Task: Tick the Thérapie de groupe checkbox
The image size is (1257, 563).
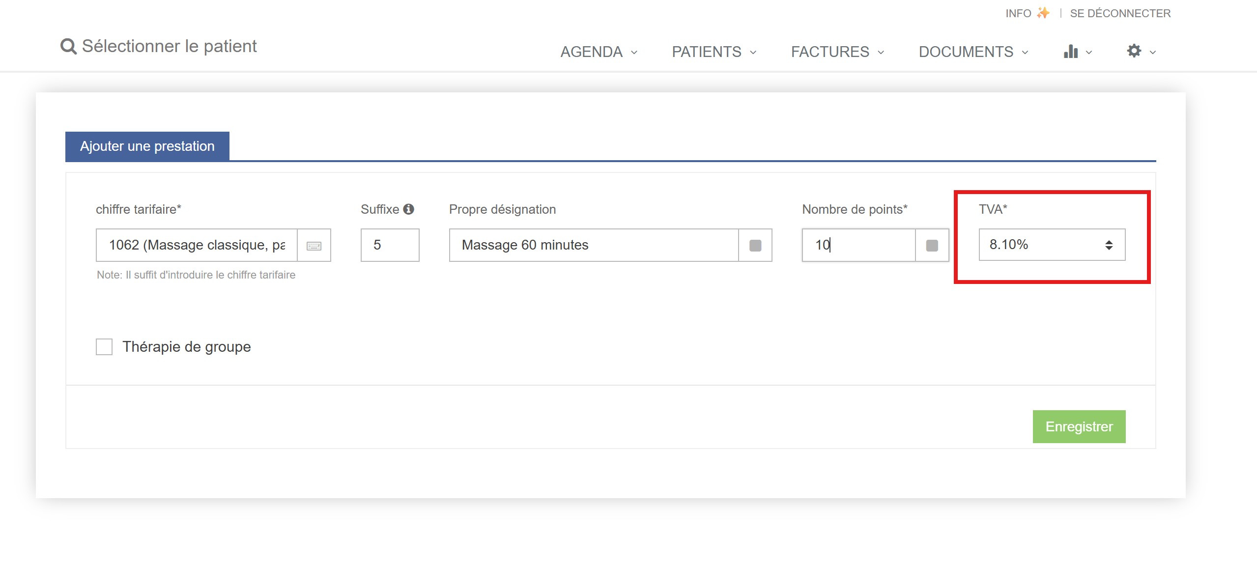Action: tap(104, 347)
